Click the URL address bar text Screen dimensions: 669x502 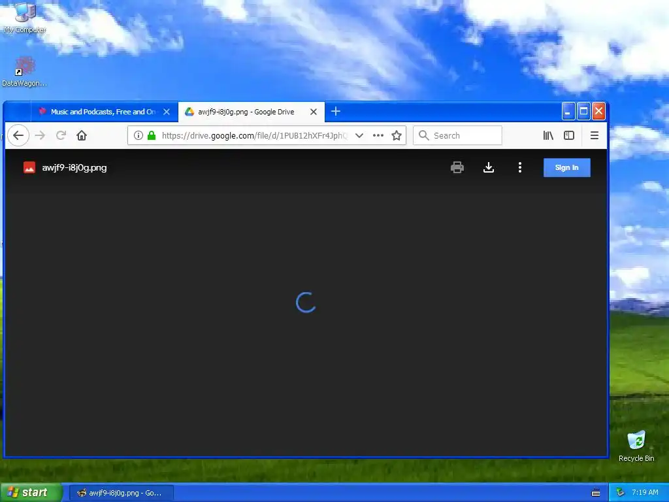(x=255, y=135)
